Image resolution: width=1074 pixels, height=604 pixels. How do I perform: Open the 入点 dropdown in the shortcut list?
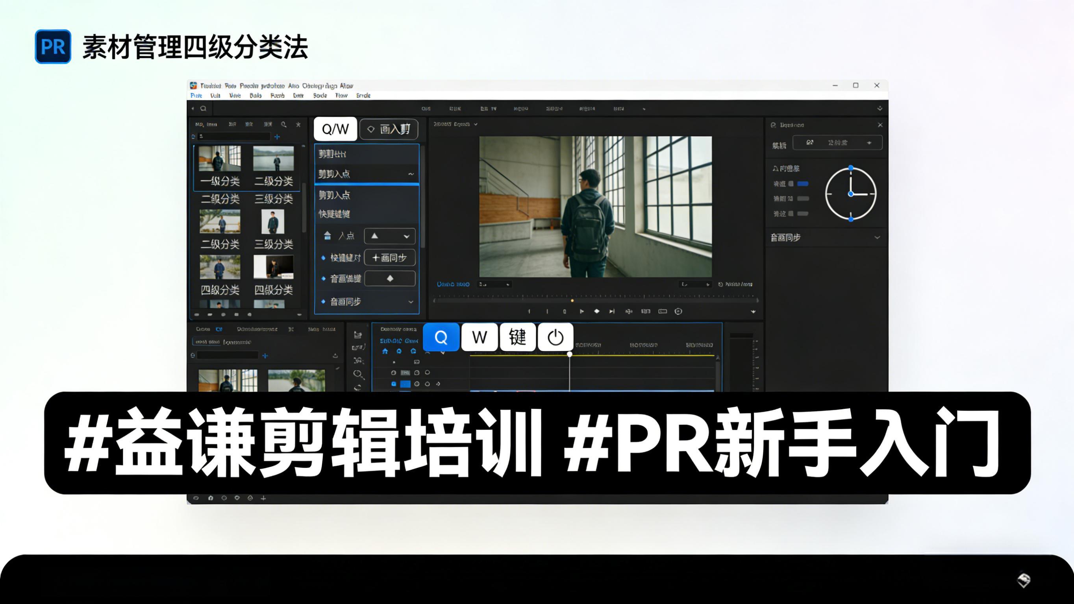pyautogui.click(x=389, y=236)
